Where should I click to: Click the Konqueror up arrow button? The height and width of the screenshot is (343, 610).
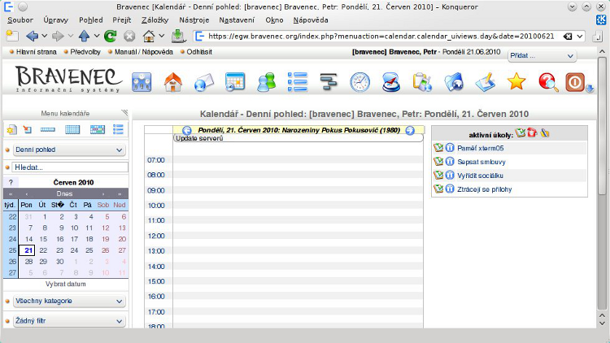pyautogui.click(x=84, y=36)
